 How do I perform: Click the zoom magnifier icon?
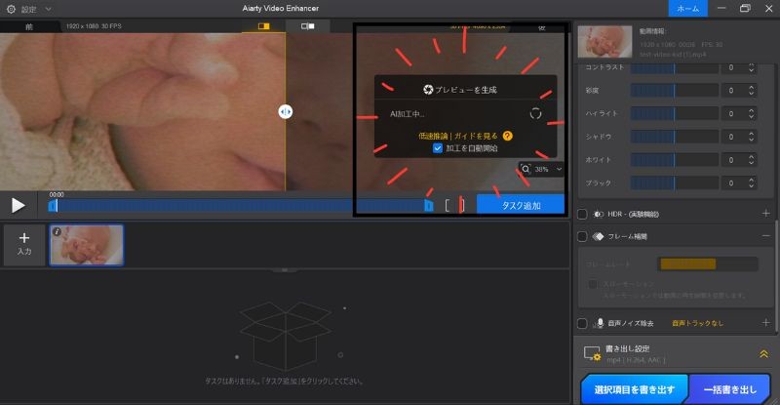coord(526,169)
